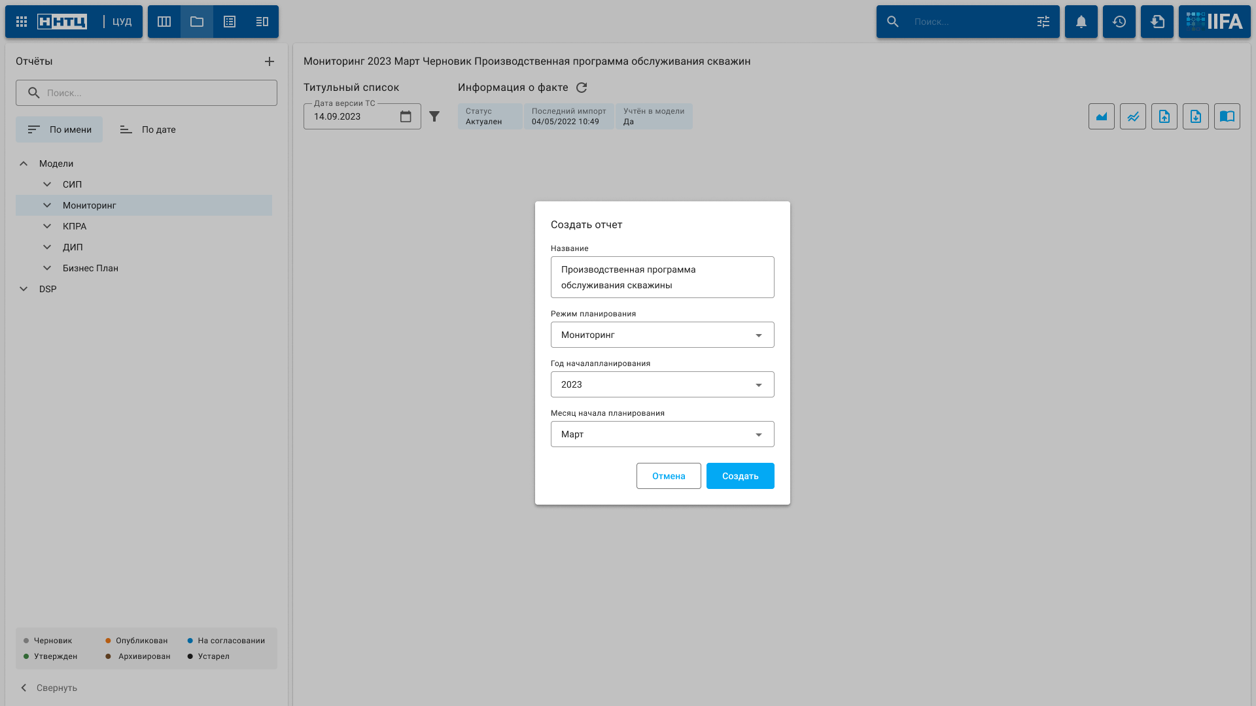Click the search filter sliders icon
Screen dimensions: 1256x706
tap(1043, 22)
